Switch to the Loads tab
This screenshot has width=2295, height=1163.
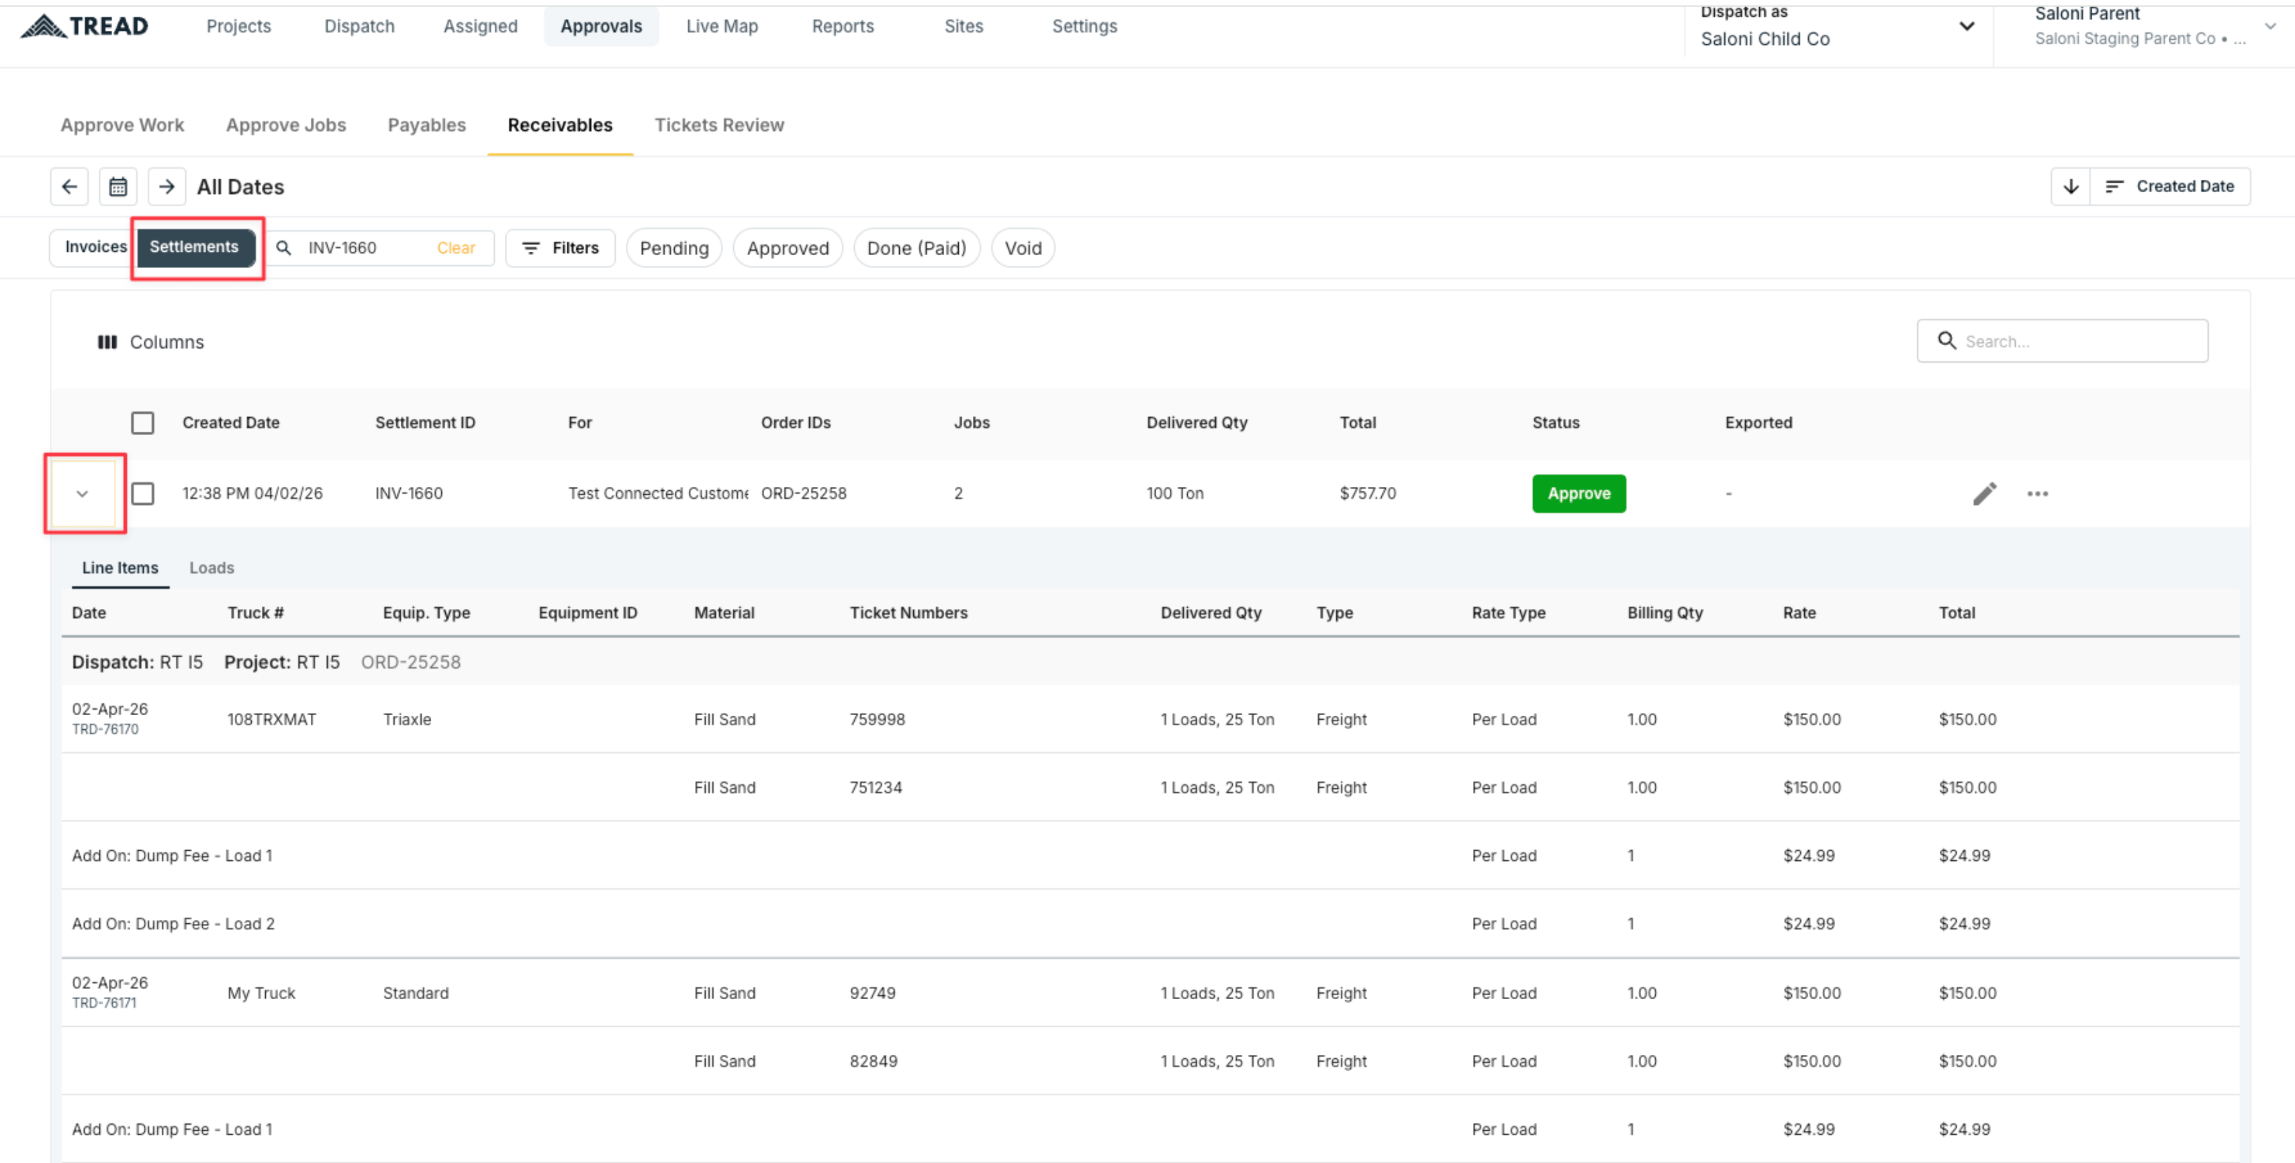[212, 569]
